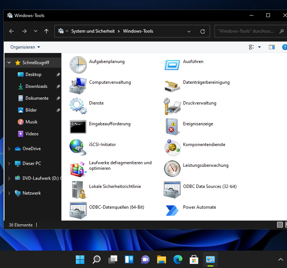This screenshot has height=268, width=287.
Task: Open the Ereignisanzeige icon
Action: tap(172, 127)
